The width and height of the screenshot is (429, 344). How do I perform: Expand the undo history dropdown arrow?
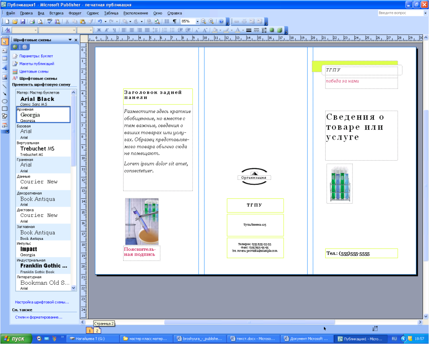[x=106, y=21]
